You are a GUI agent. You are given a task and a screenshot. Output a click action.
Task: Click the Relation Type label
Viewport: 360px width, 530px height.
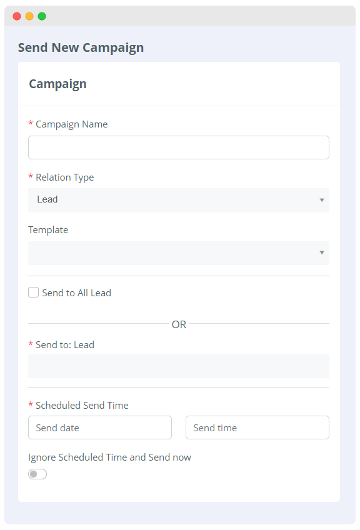tap(65, 177)
